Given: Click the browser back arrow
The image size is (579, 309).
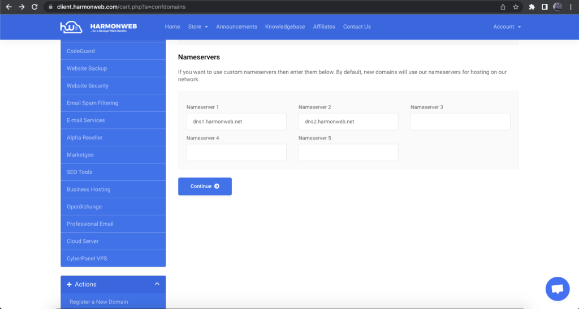Looking at the screenshot, I should coord(8,7).
